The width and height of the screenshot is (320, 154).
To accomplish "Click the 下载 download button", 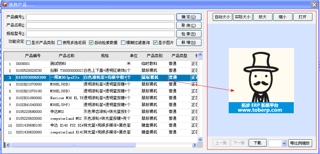I will click(x=257, y=143).
